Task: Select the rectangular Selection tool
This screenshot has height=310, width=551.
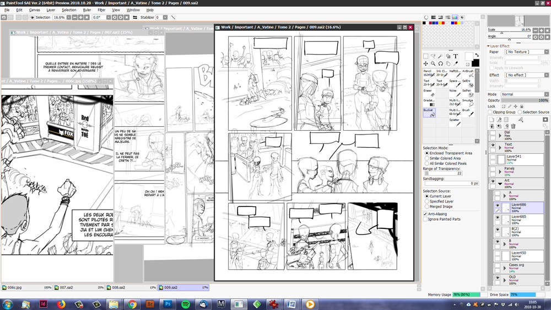Action: click(x=425, y=56)
